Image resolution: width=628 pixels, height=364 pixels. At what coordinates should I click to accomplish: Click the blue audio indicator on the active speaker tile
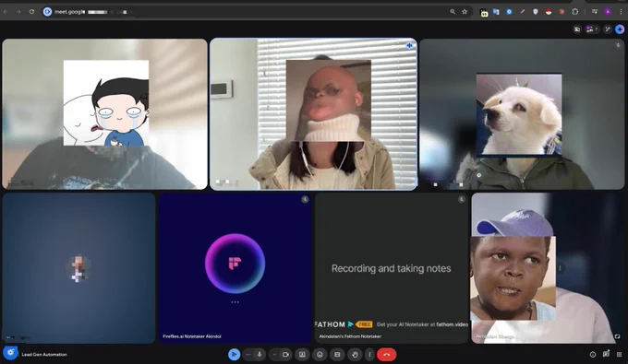click(x=409, y=45)
